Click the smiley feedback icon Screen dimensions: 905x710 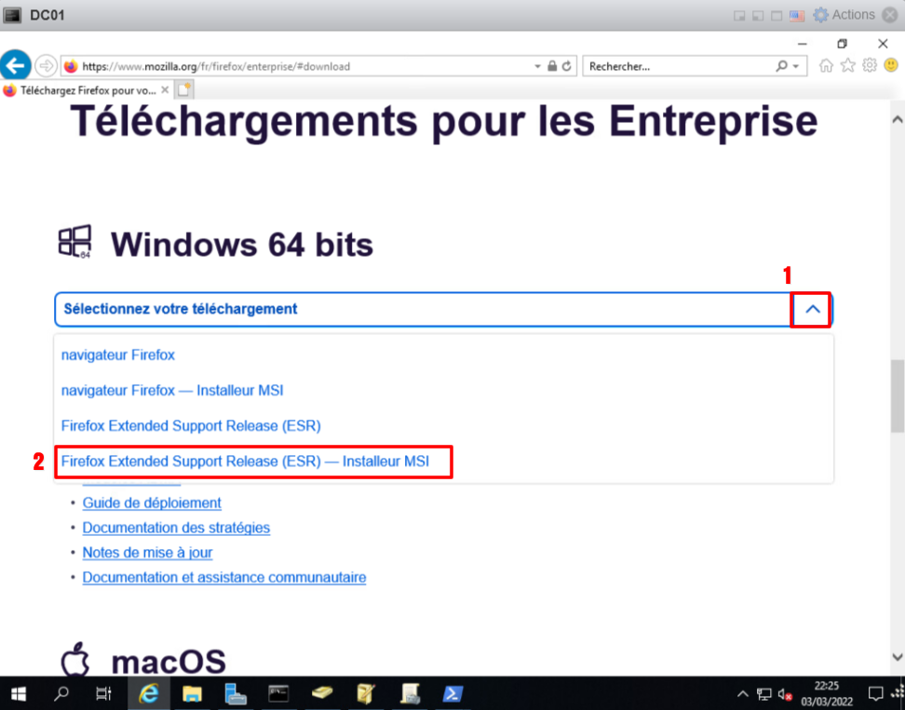tap(889, 66)
